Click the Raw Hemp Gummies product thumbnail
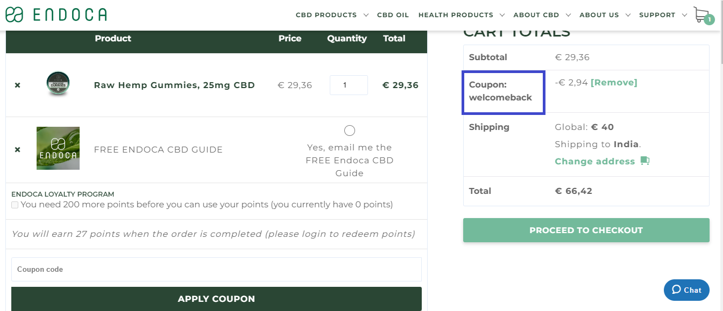Image resolution: width=723 pixels, height=311 pixels. tap(58, 83)
